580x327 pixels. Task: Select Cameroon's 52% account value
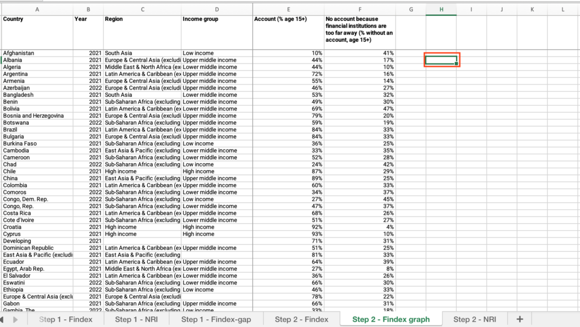tap(288, 158)
